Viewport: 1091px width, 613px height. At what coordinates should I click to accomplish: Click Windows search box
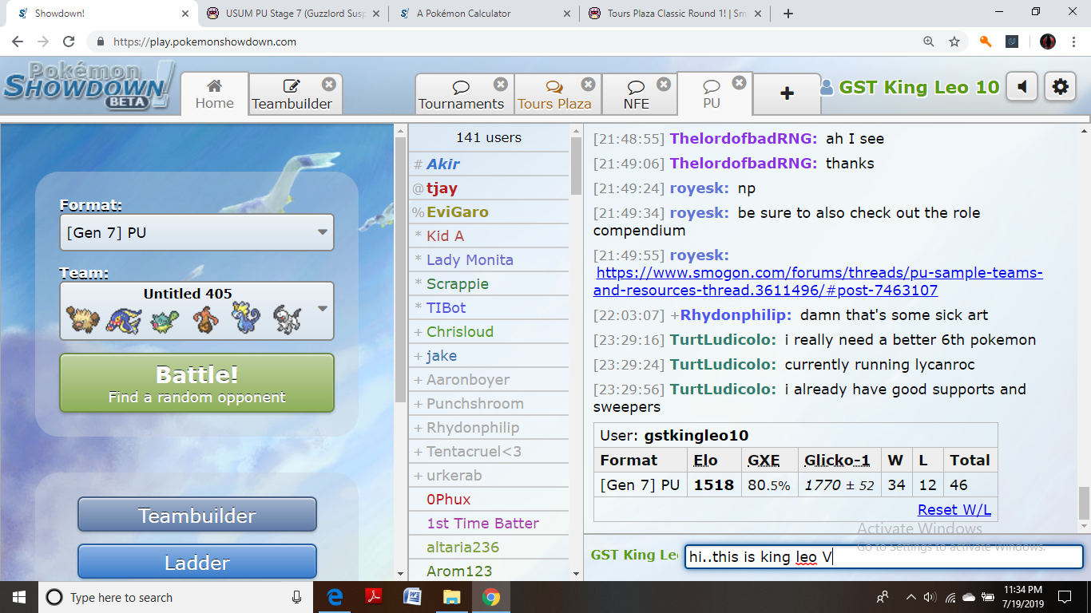click(x=174, y=597)
